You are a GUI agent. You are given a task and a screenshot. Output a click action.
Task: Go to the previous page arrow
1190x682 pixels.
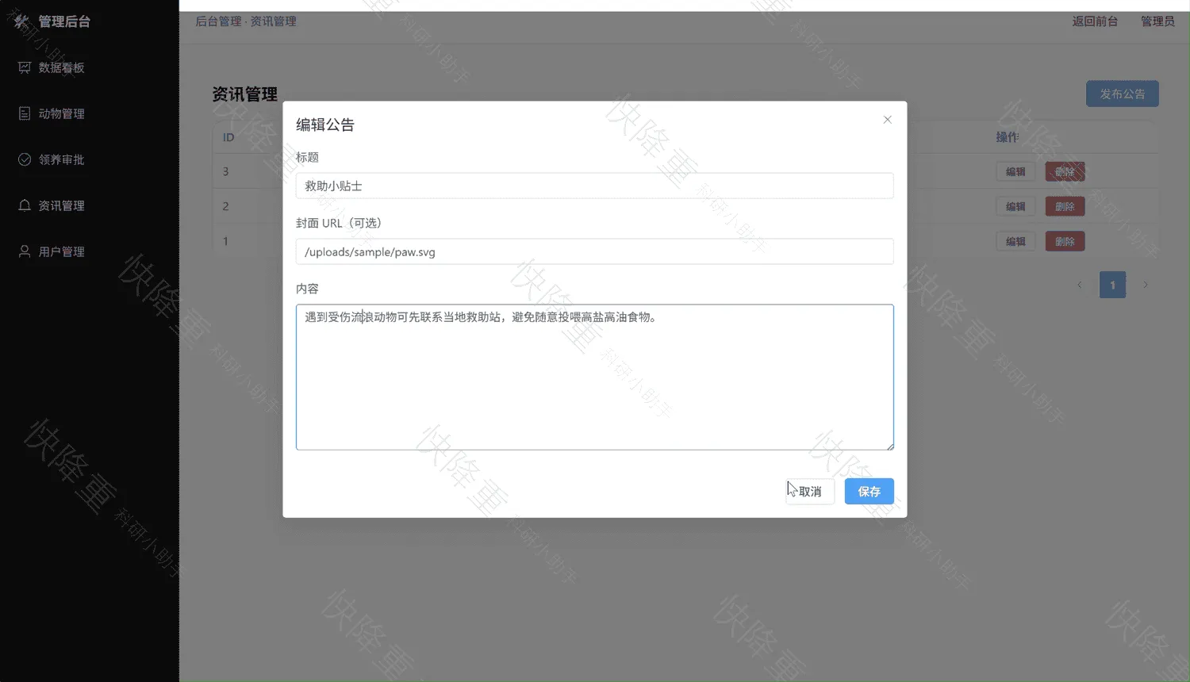click(1080, 285)
